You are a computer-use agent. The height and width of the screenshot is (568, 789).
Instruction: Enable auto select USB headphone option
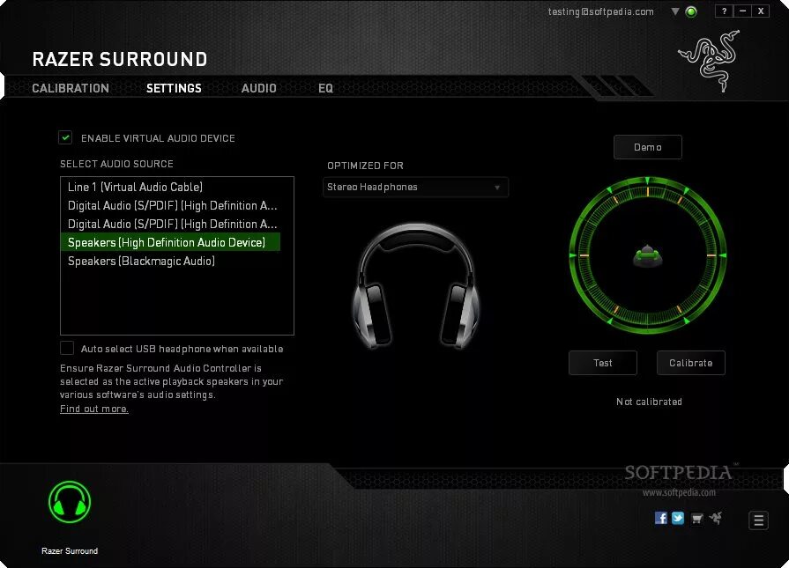[67, 347]
